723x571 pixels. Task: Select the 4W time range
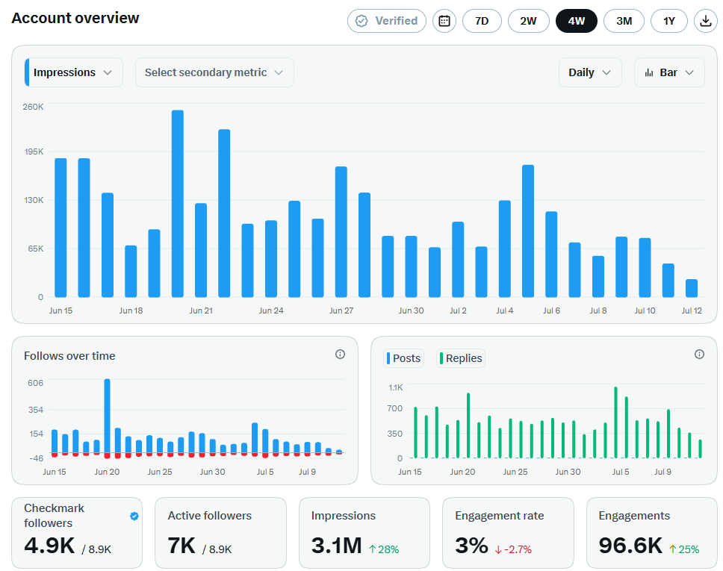(x=577, y=21)
